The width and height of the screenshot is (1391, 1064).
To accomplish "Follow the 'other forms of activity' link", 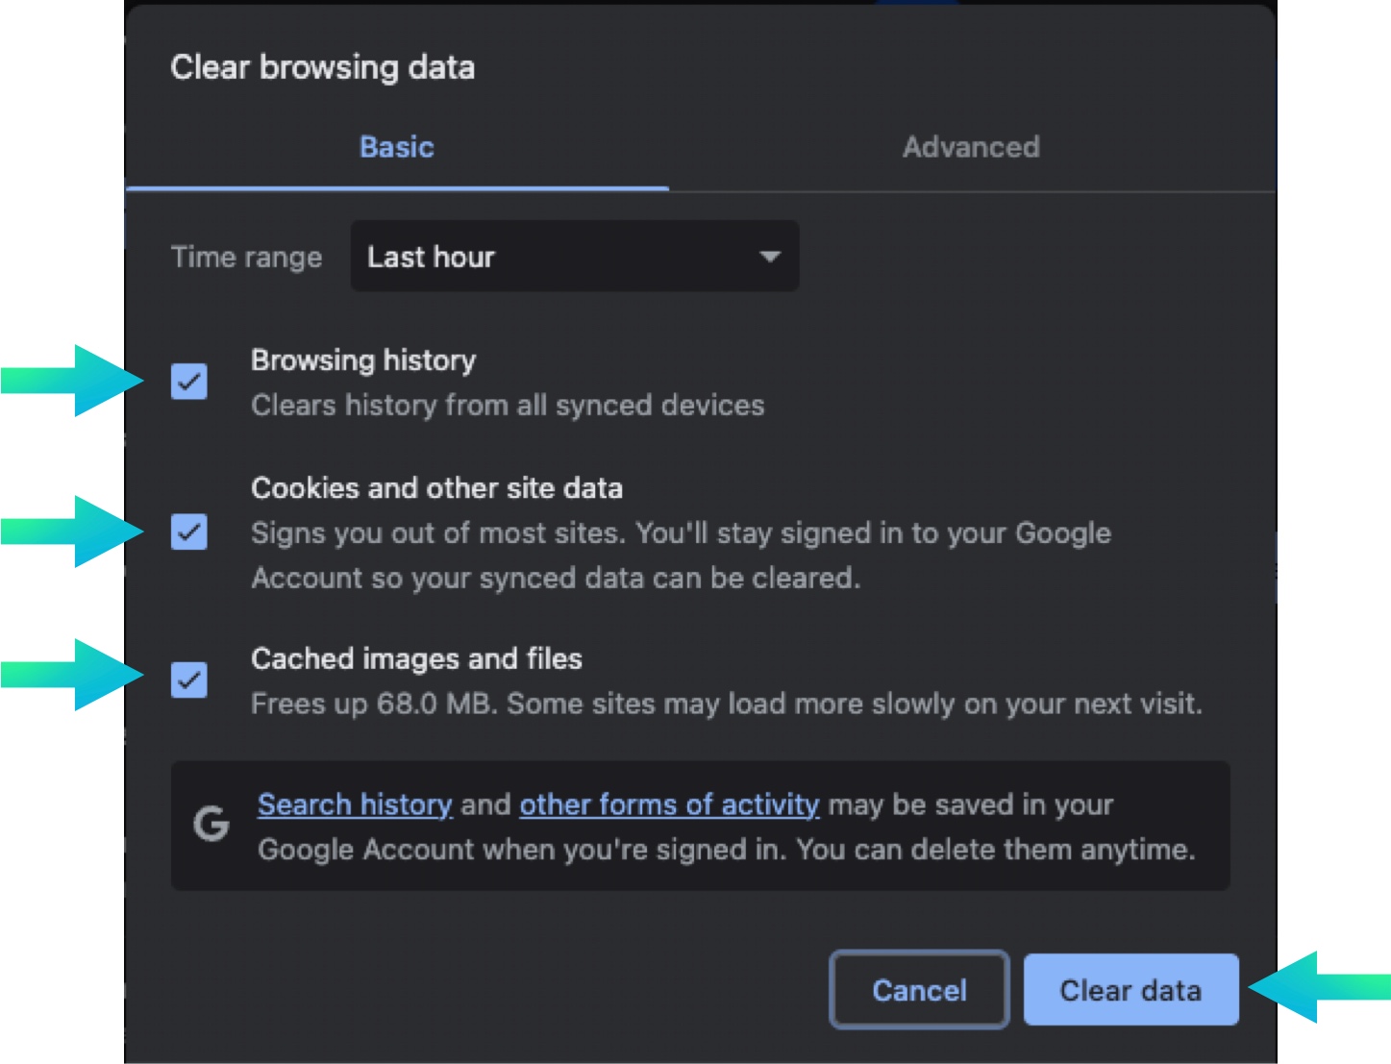I will [669, 804].
